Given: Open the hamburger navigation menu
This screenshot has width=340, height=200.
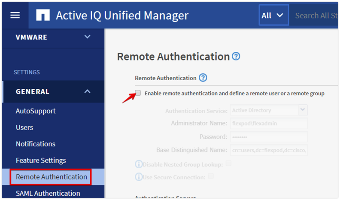Looking at the screenshot, I should [15, 15].
